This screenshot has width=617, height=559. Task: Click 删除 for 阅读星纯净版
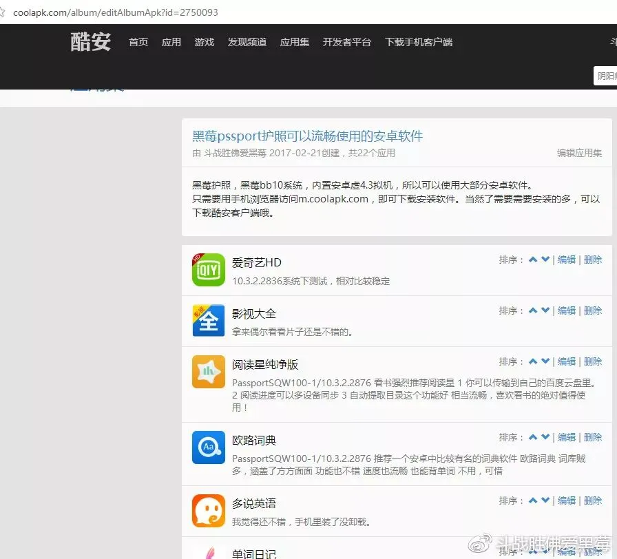click(x=593, y=361)
